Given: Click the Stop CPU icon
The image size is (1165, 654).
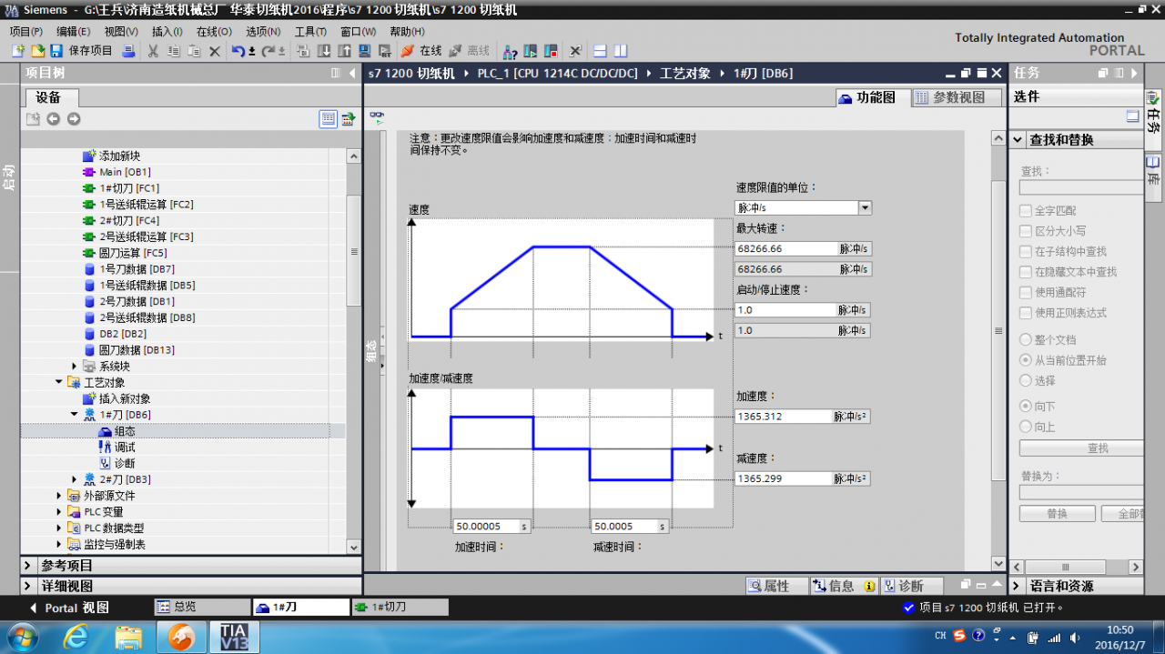Looking at the screenshot, I should (549, 51).
